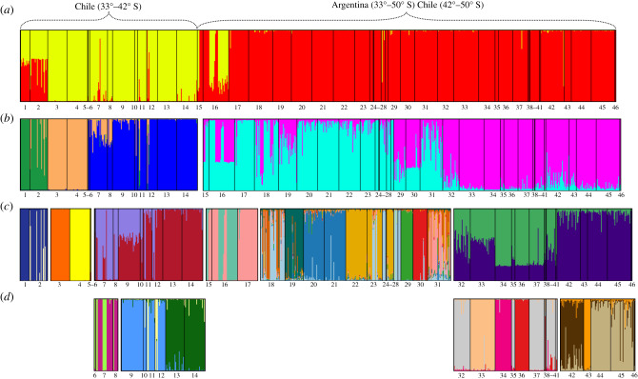638x379 pixels.
Task: Click population label 29 under panel c
Action: [x=408, y=285]
